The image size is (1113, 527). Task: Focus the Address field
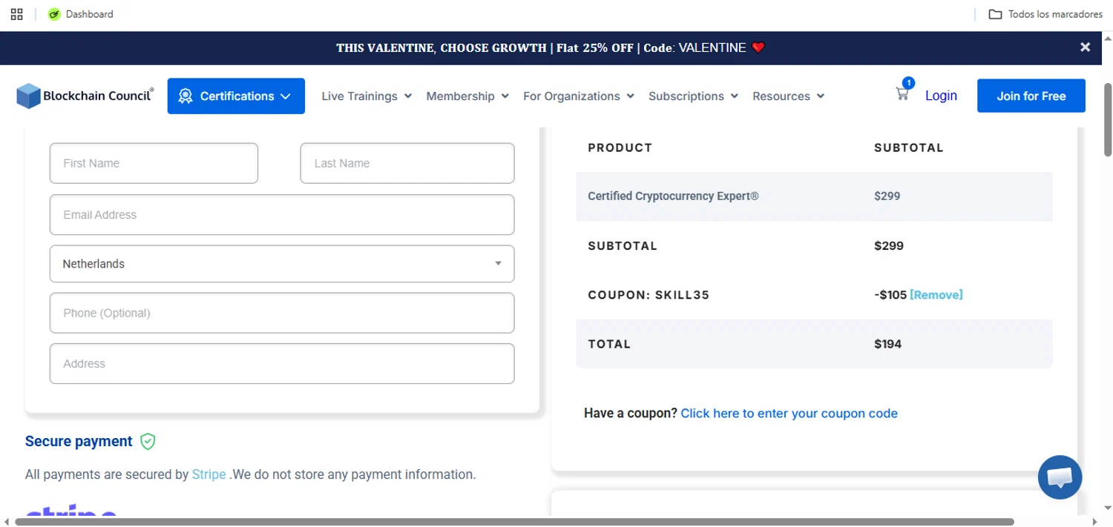pos(282,364)
